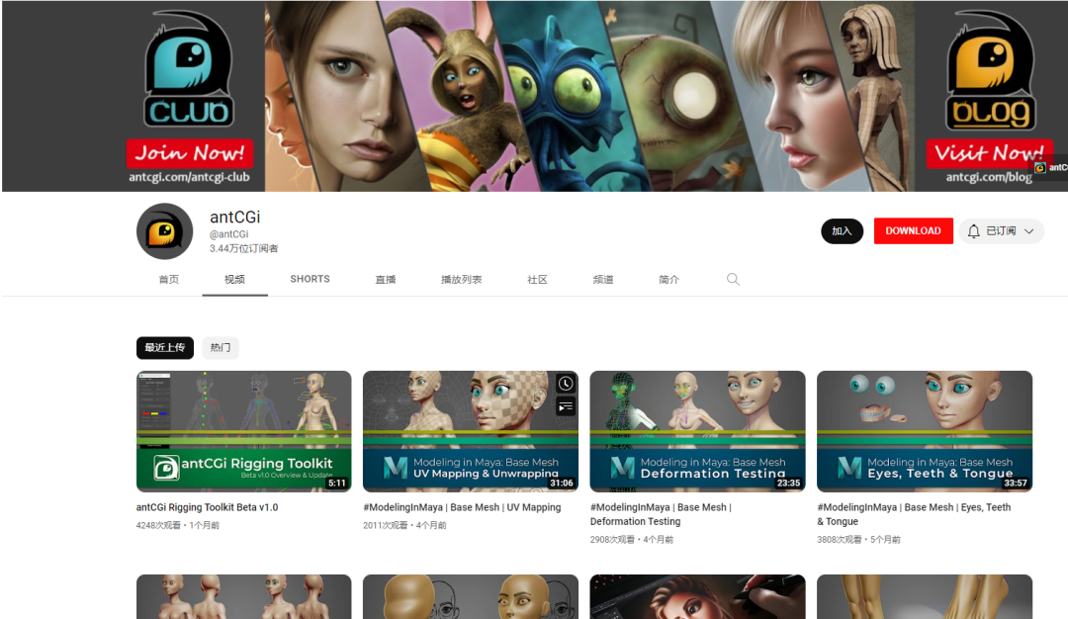Click title '#ModelingInMaya | Base Mesh | Deformation Testing'
Viewport: 1068px width, 619px height.
pyautogui.click(x=661, y=514)
